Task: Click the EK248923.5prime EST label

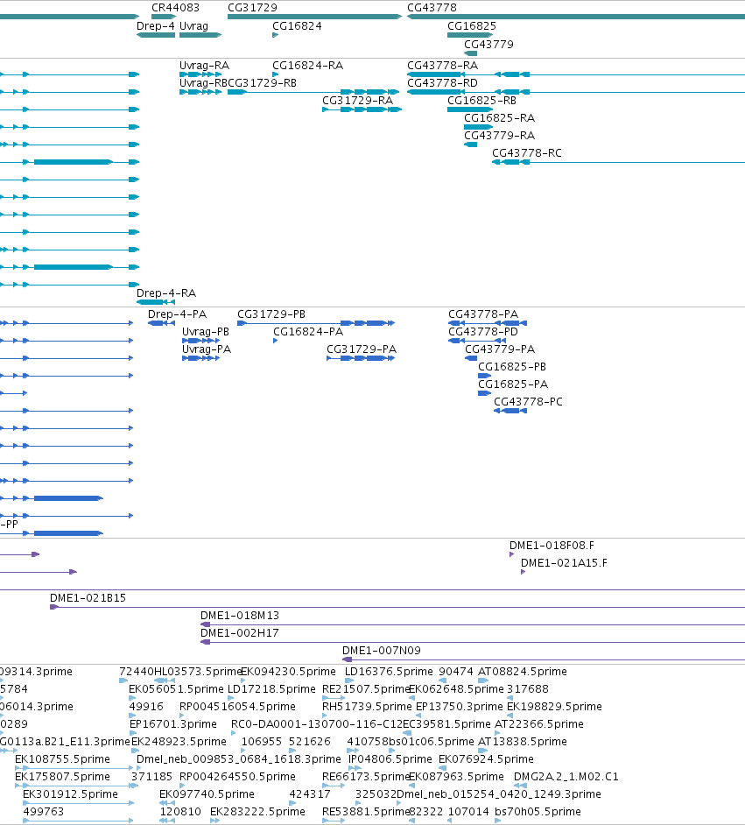Action: click(179, 742)
